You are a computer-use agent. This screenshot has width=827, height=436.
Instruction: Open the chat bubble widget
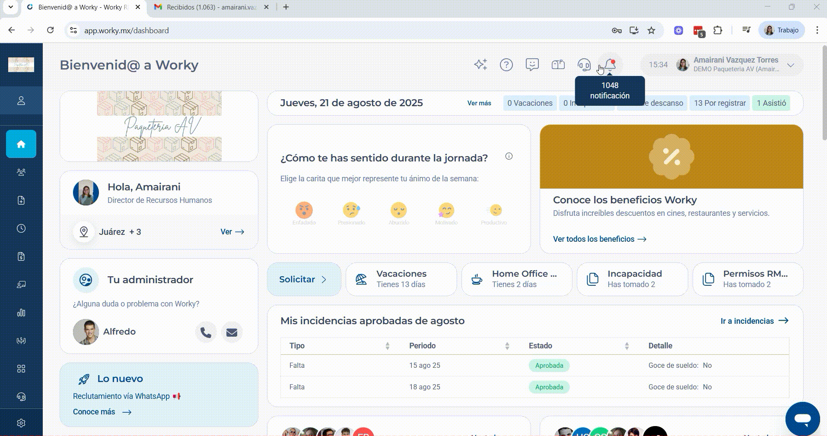coord(802,419)
